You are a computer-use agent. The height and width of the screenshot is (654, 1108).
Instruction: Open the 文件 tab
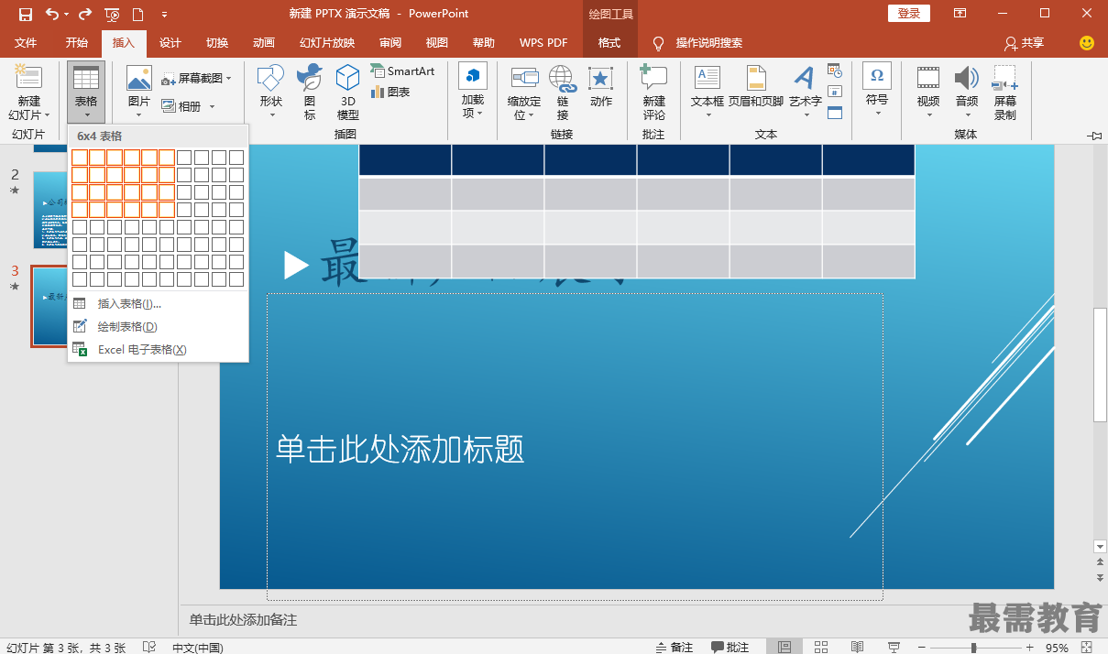[x=26, y=43]
